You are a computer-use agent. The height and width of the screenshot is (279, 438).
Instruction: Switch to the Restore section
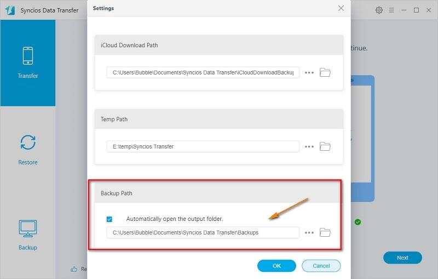click(27, 143)
